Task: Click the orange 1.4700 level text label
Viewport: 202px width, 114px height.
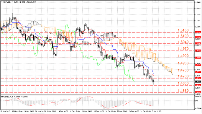Action: click(x=183, y=76)
